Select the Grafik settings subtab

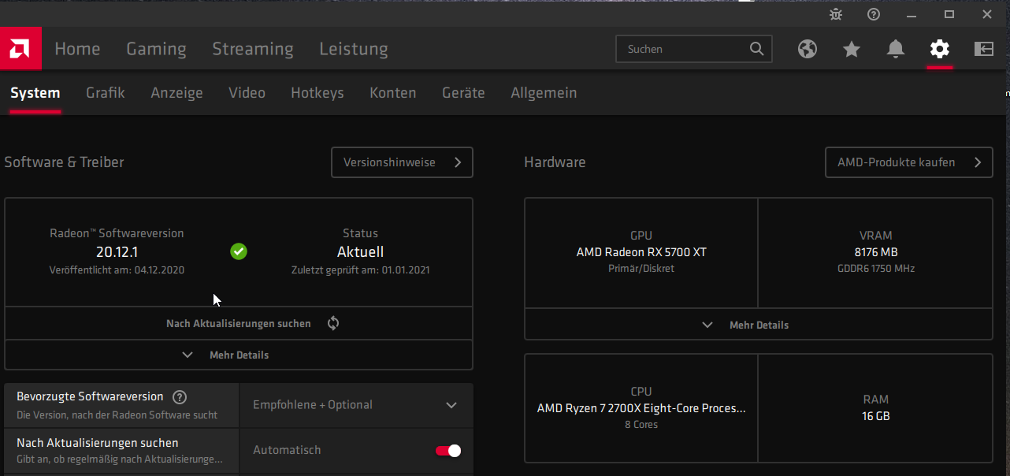tap(106, 93)
